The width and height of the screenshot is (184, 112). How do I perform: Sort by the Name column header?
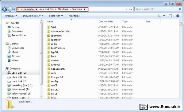point(50,21)
